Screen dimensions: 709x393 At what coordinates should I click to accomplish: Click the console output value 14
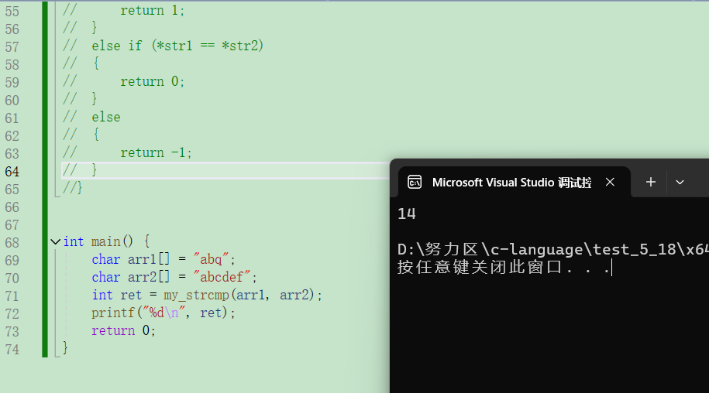click(x=407, y=214)
